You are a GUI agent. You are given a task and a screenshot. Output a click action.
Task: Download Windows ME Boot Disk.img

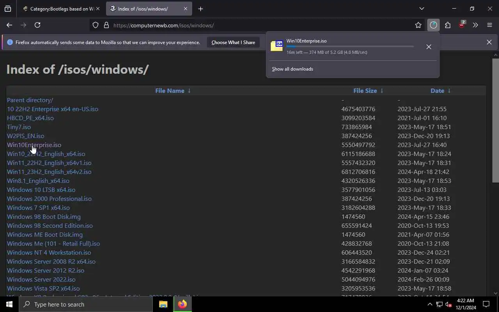45,235
